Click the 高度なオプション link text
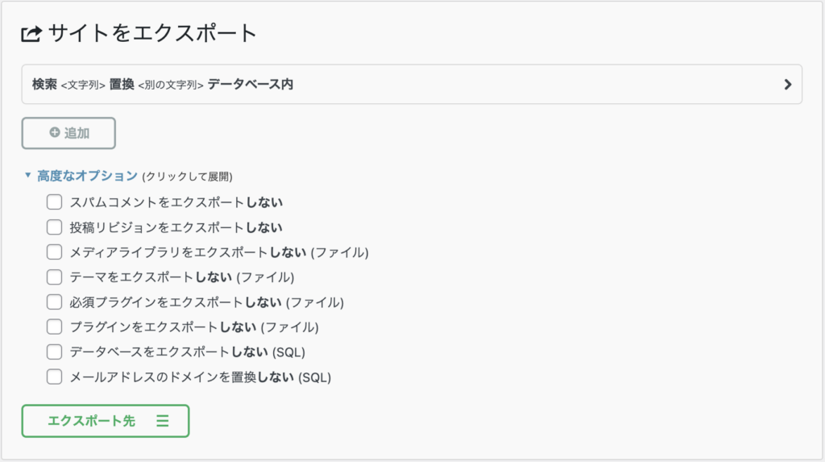The width and height of the screenshot is (825, 462). 87,176
